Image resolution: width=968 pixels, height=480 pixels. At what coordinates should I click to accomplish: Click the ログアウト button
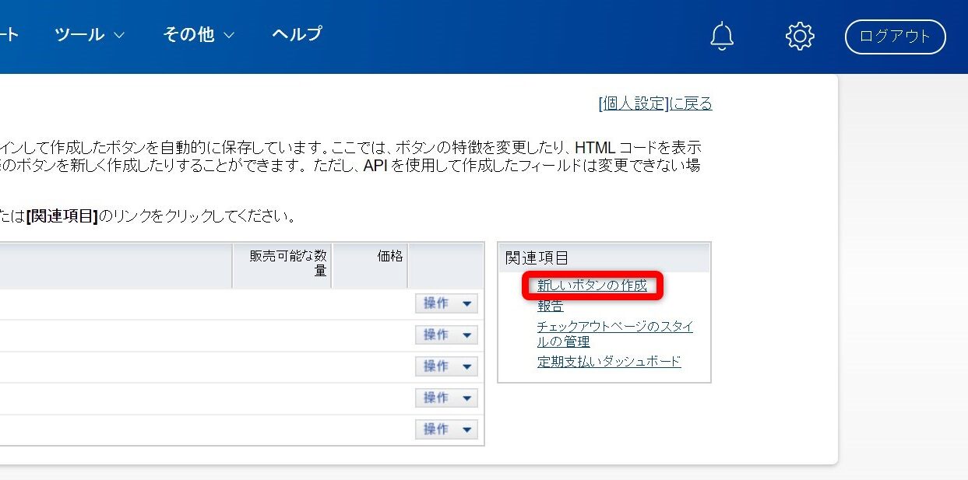coord(895,37)
